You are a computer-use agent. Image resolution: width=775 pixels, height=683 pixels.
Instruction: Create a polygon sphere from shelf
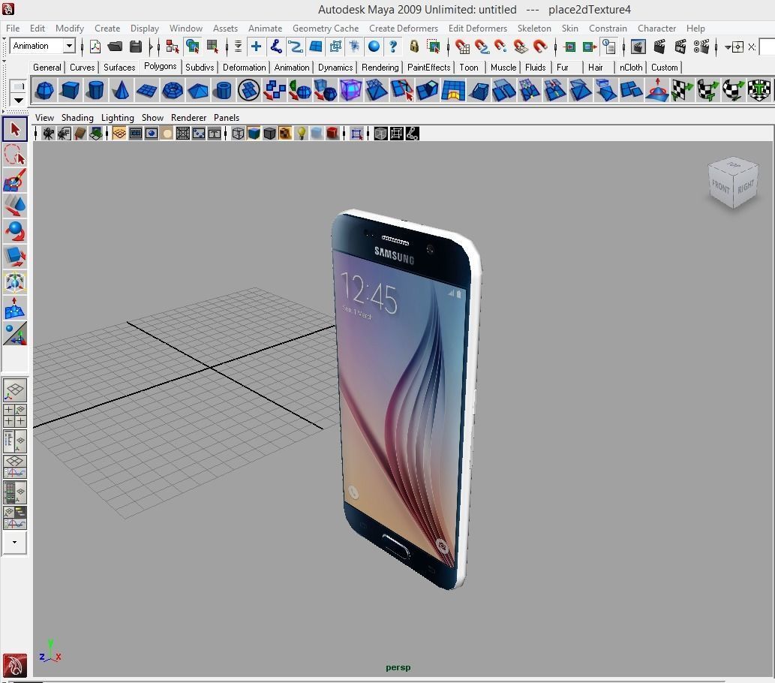point(44,91)
